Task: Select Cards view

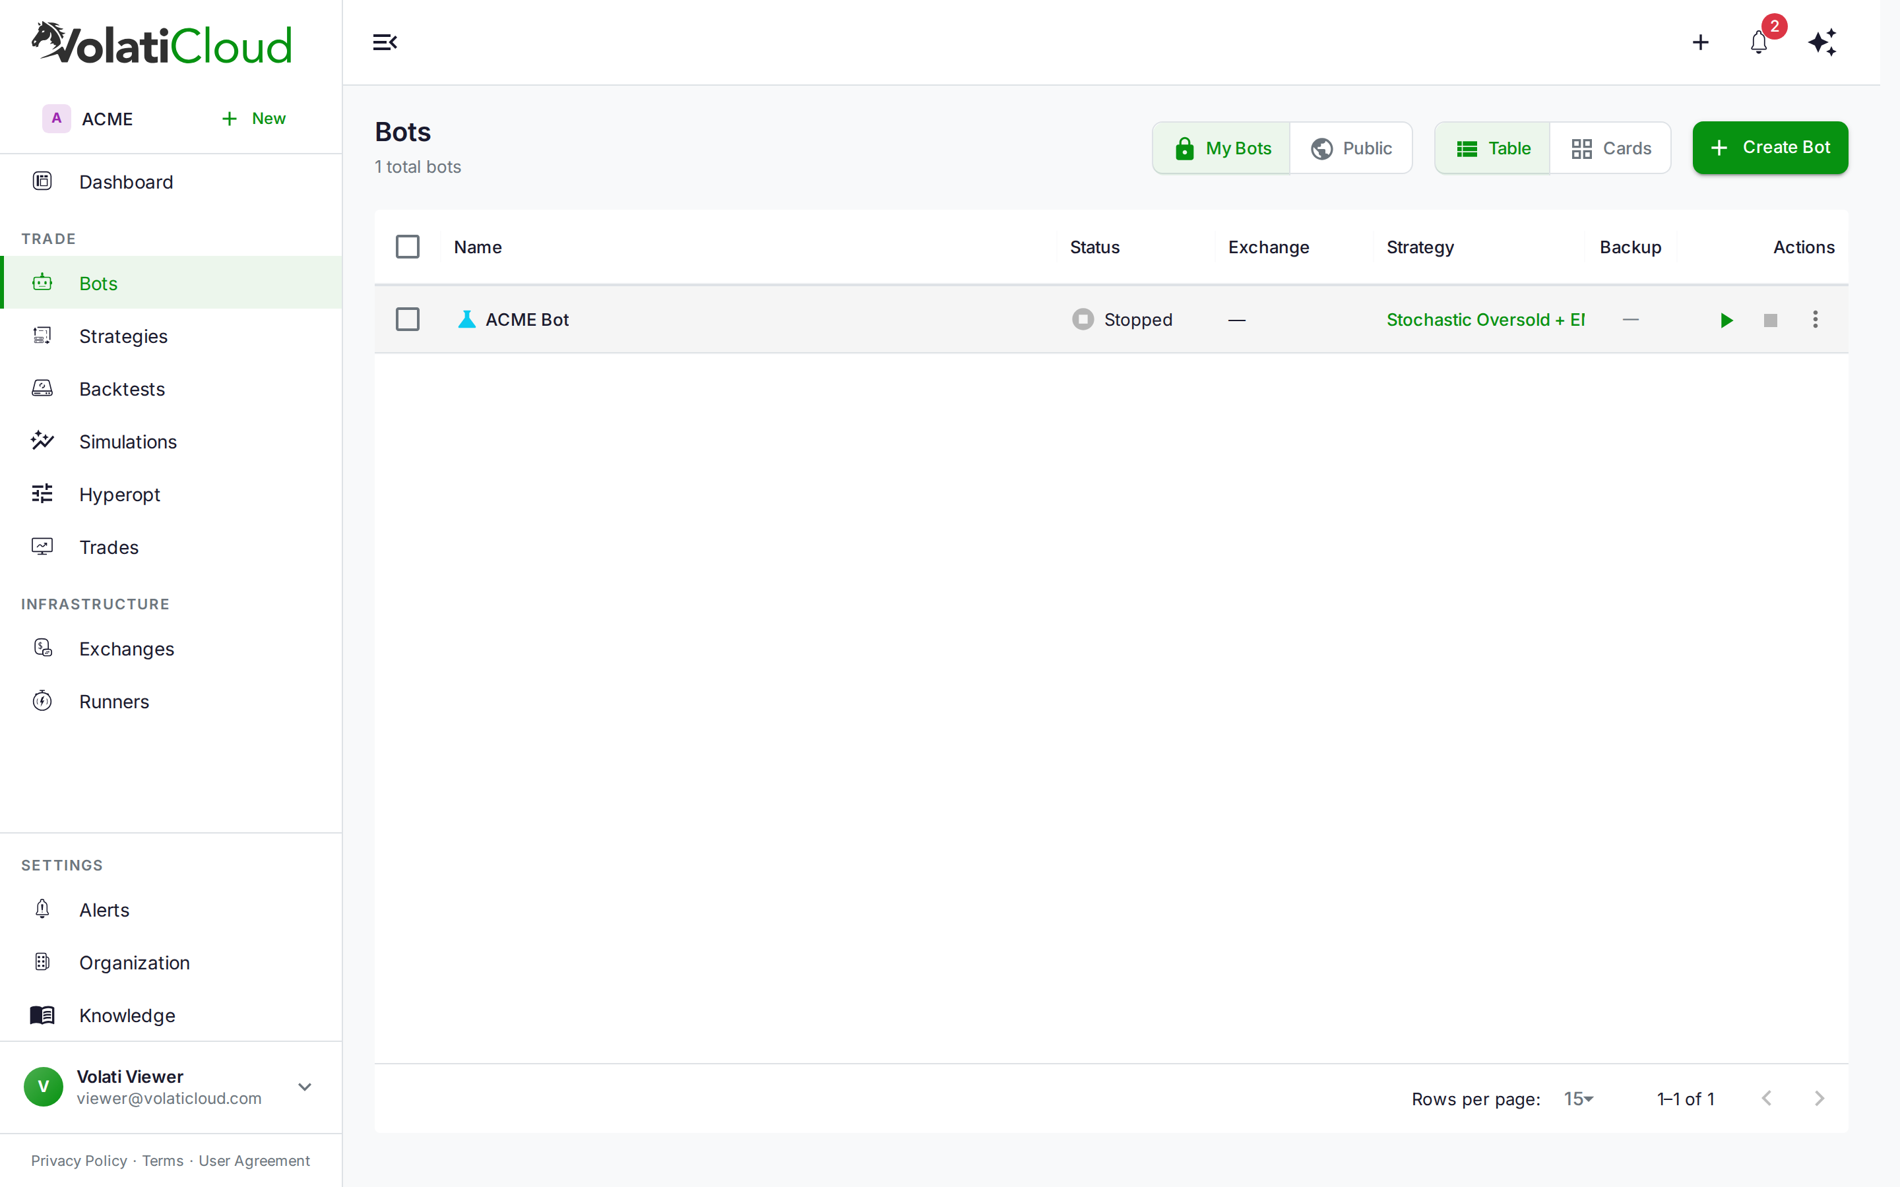Action: pos(1610,148)
